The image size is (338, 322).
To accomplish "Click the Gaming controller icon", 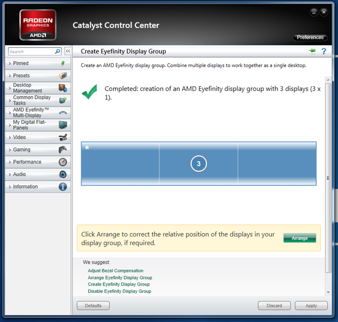I will point(62,150).
